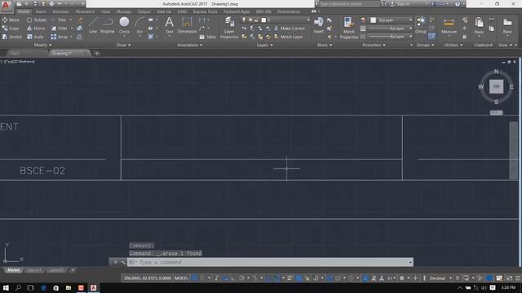Select the Rotate tool

coord(36,20)
